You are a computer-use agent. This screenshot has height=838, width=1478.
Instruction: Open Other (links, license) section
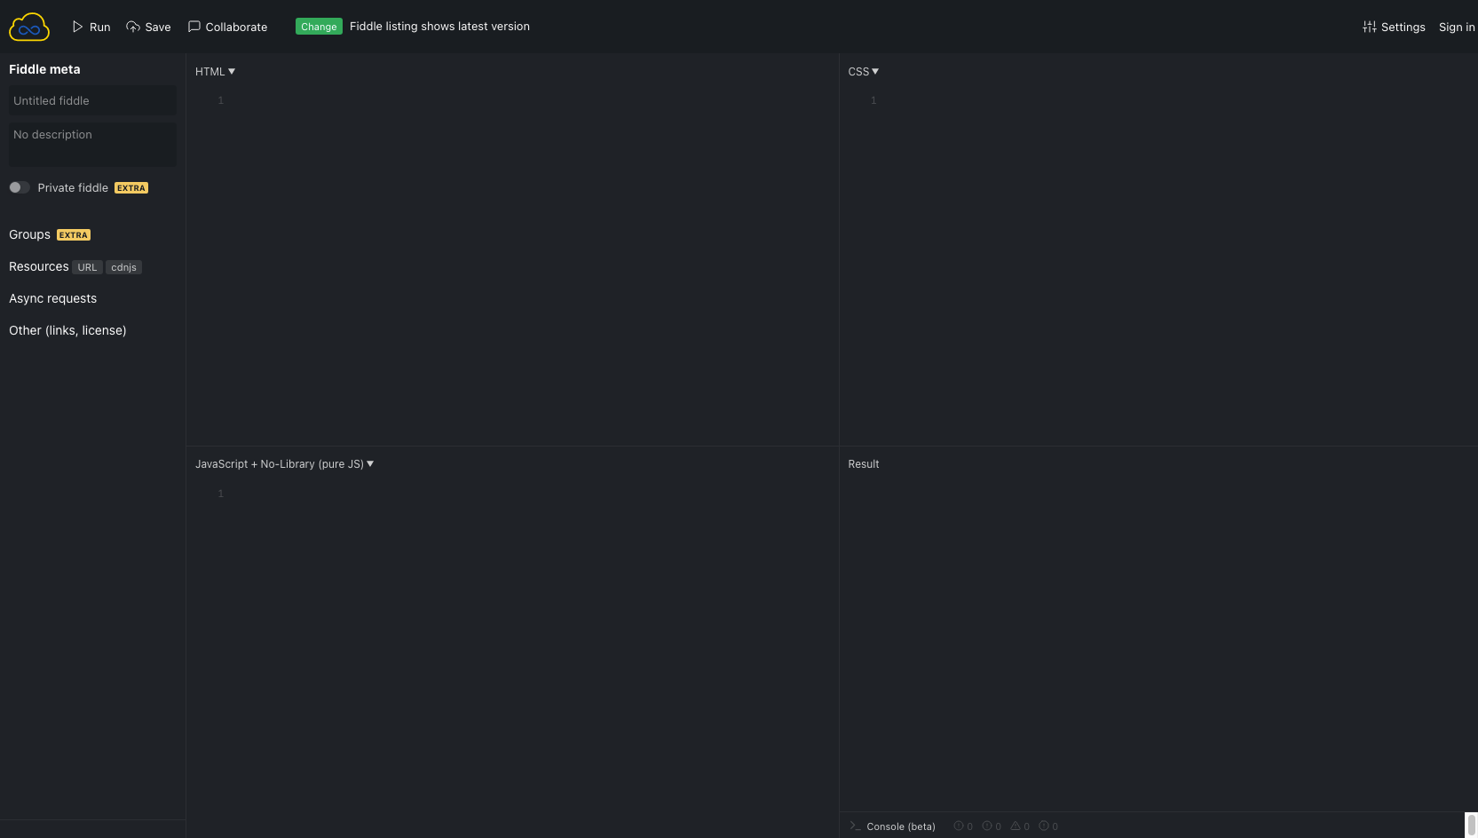67,330
